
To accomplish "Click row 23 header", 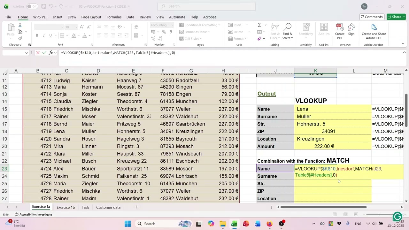I will (x=4, y=169).
